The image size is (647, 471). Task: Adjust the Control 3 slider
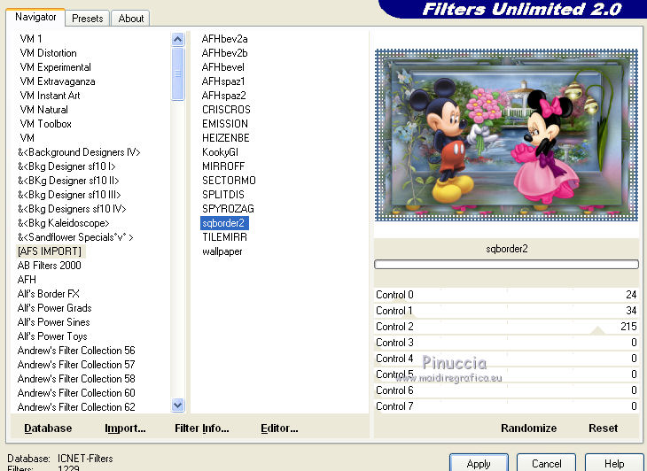[507, 343]
